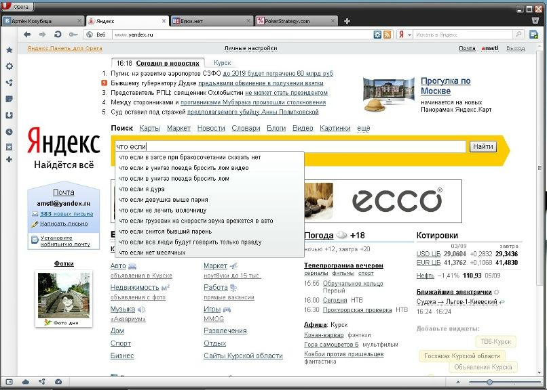Open the Downloads panel in sidebar
Viewport: 547px width, 390px height.
point(9,115)
